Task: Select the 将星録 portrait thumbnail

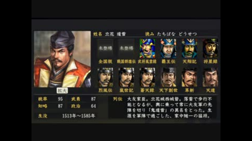Action: [210, 48]
